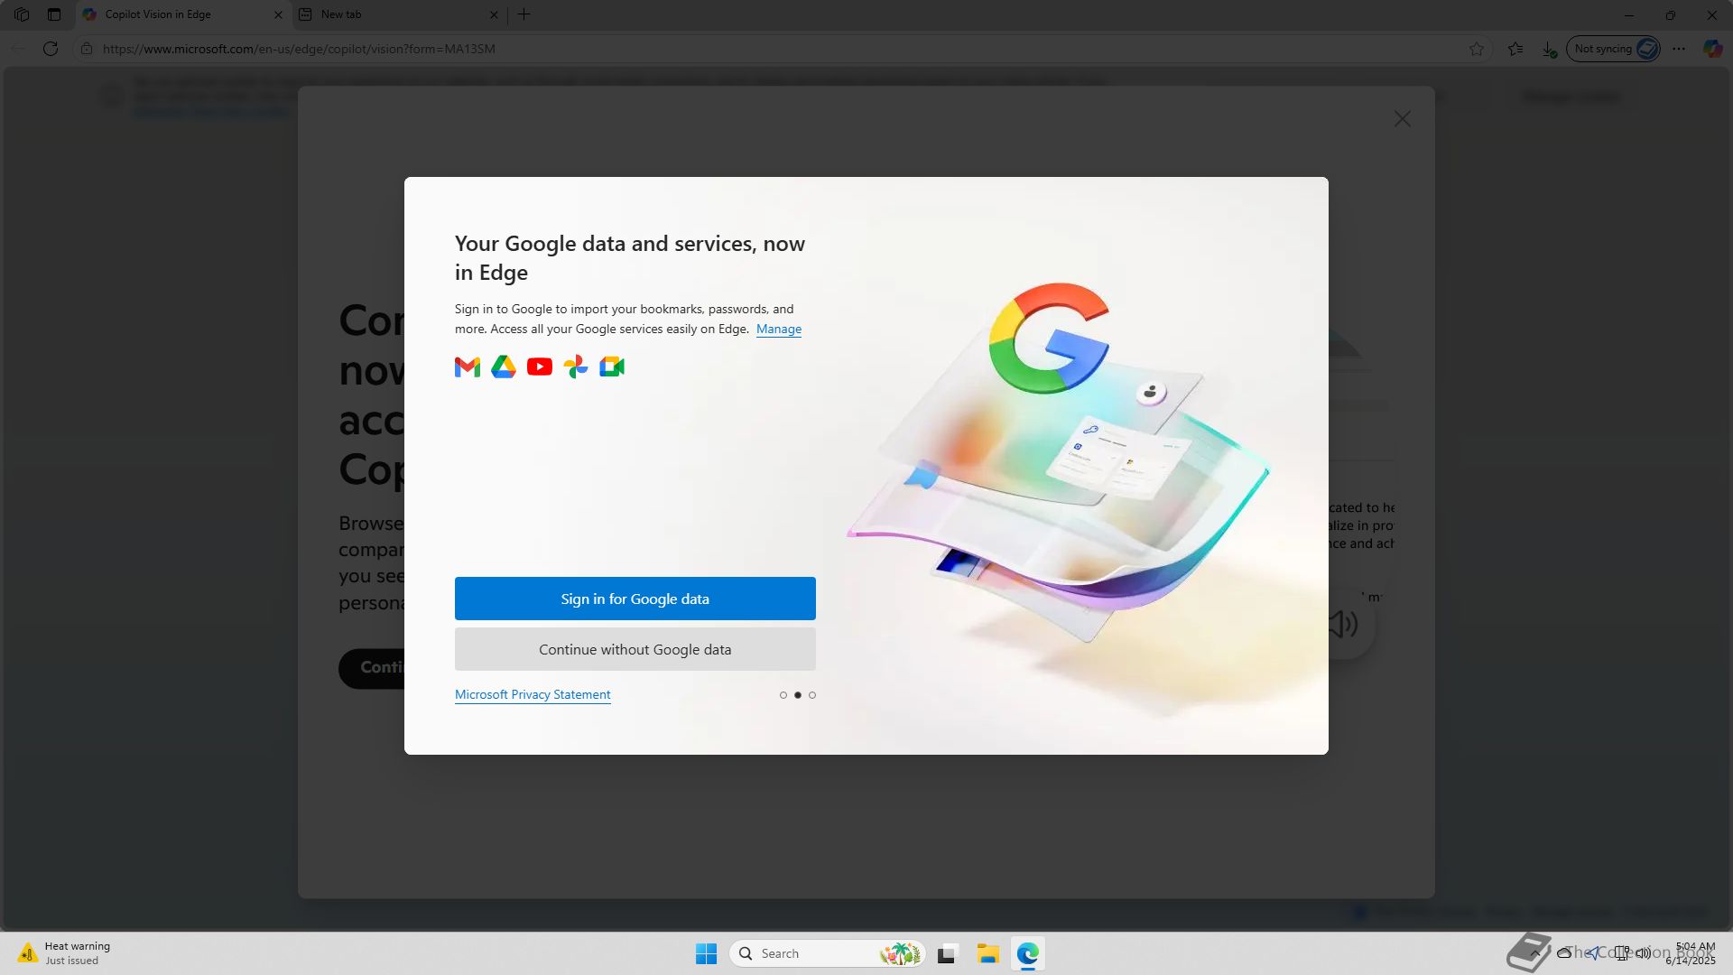Add this page to favorites with the star icon
The image size is (1733, 975).
click(x=1477, y=49)
